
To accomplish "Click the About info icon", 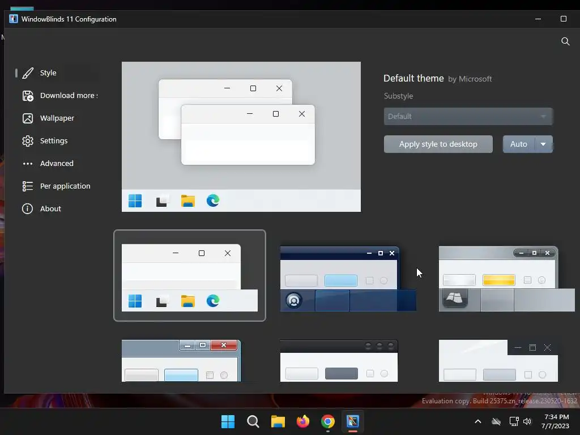I will (27, 208).
